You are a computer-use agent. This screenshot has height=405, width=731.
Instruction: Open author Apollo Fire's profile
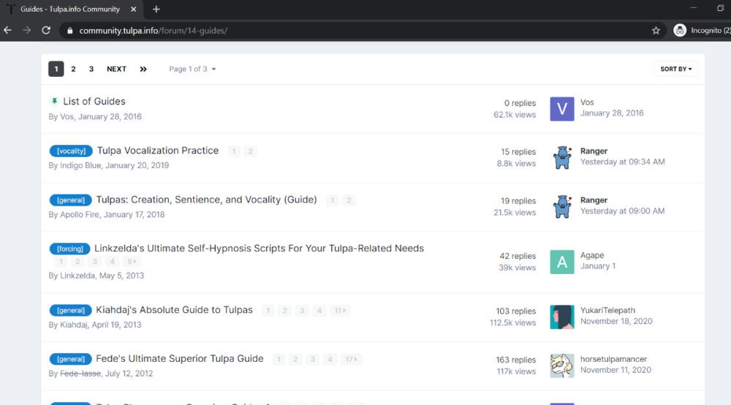(x=79, y=214)
